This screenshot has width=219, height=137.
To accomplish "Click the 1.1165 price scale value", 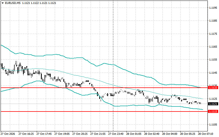I will tap(213, 47).
